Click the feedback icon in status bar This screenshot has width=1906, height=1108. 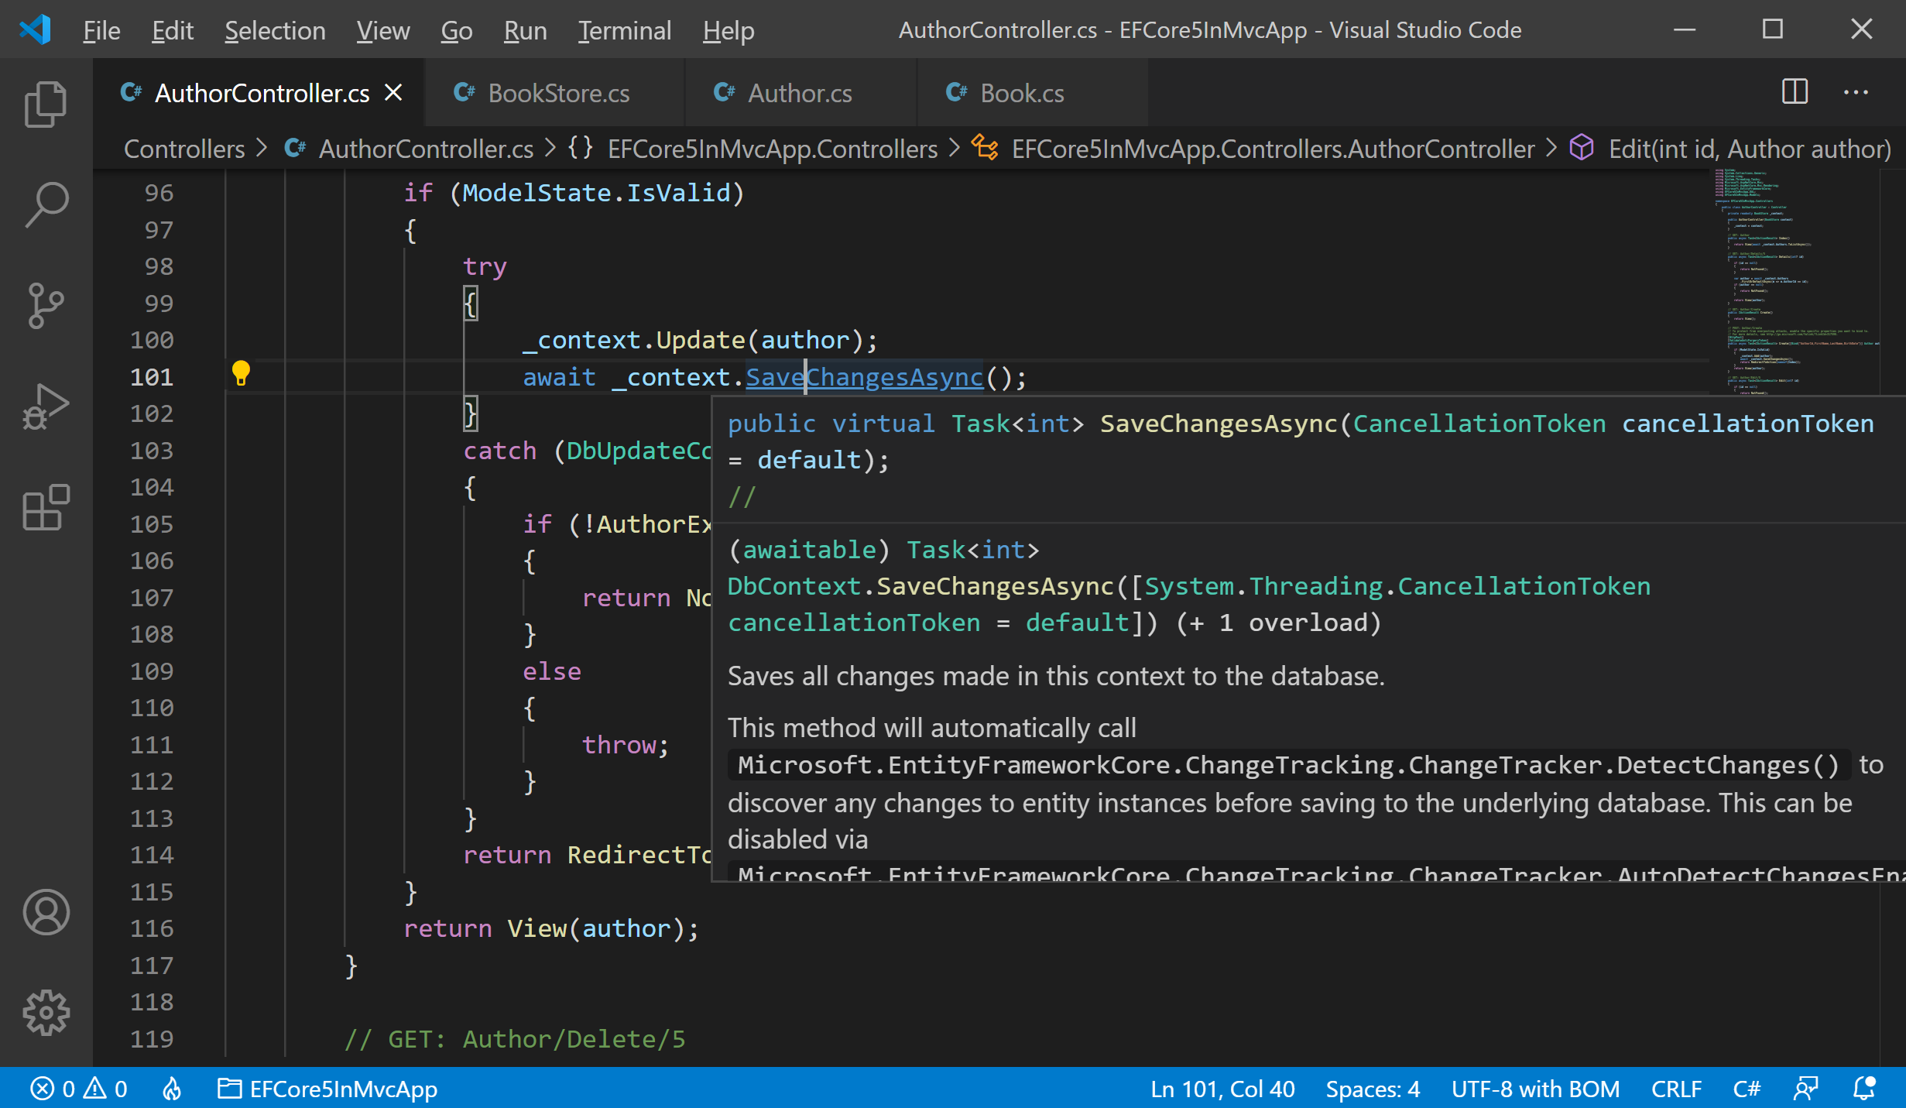coord(1805,1089)
